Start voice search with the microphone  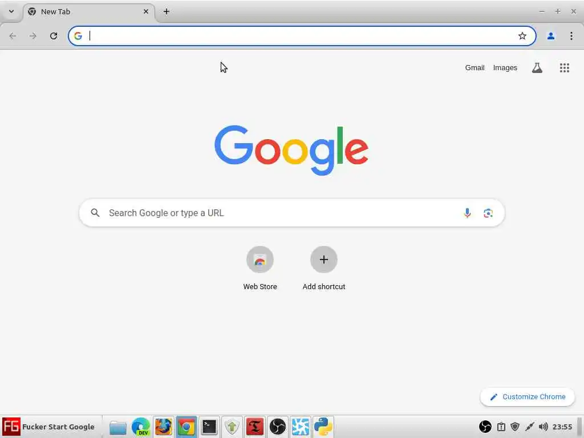(x=467, y=213)
